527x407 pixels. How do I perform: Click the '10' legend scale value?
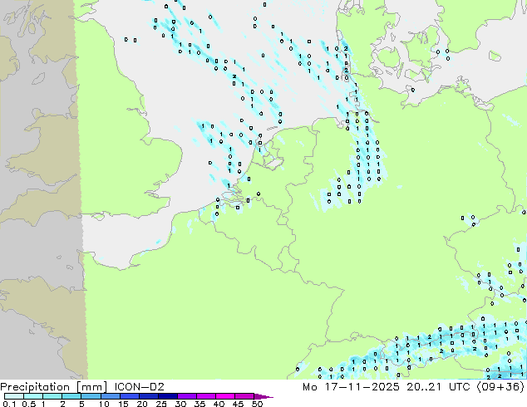point(104,404)
